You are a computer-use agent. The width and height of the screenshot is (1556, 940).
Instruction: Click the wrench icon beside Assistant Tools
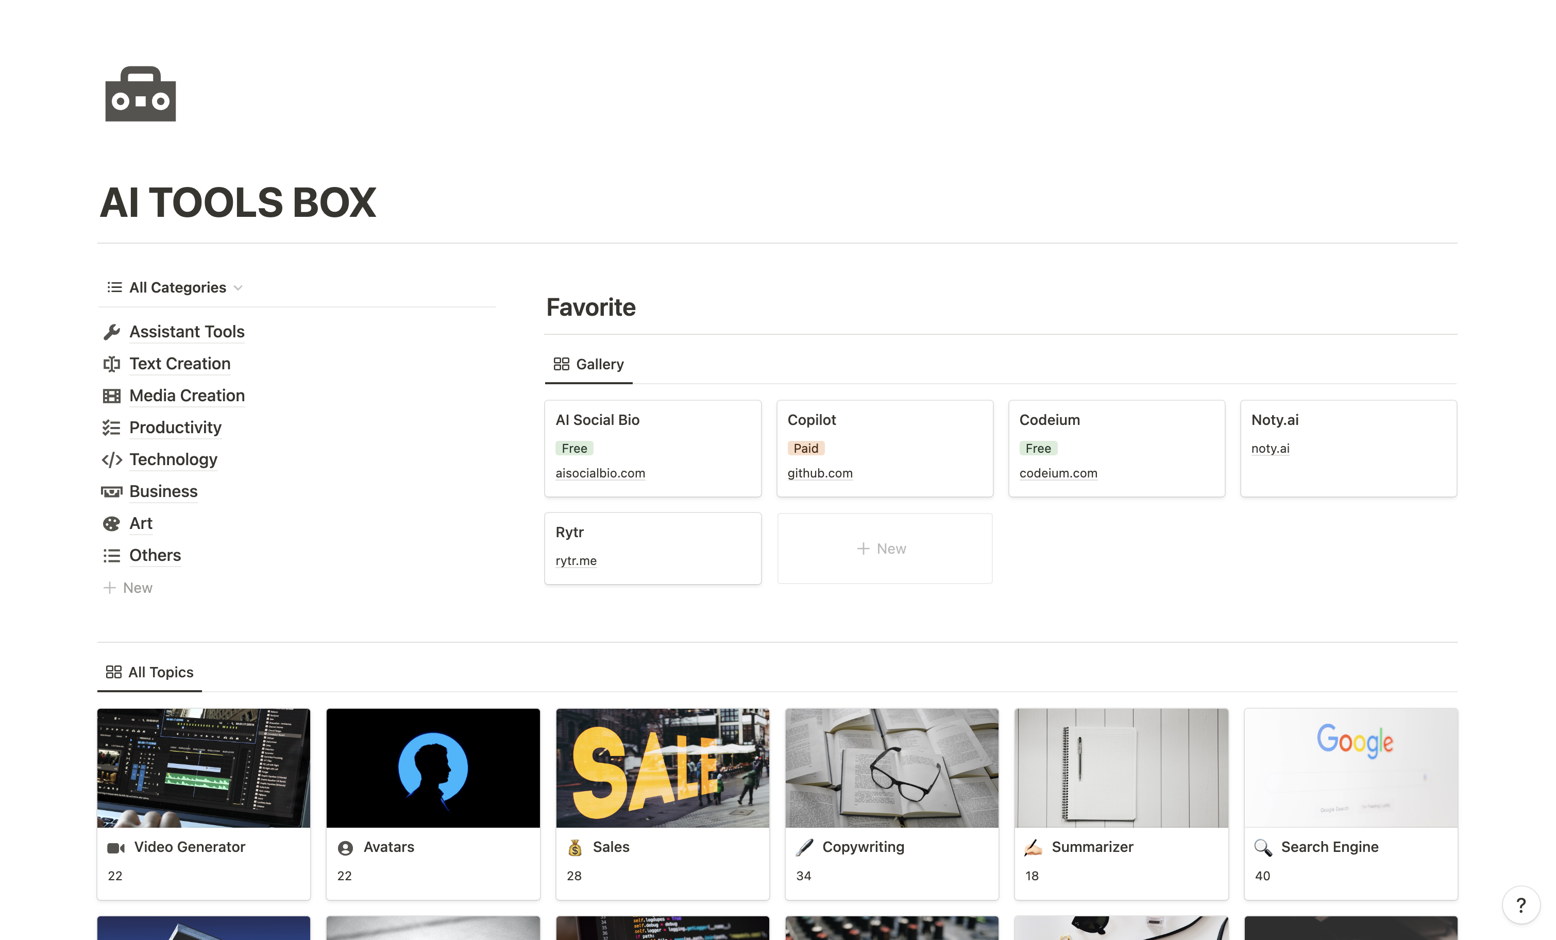pyautogui.click(x=111, y=332)
